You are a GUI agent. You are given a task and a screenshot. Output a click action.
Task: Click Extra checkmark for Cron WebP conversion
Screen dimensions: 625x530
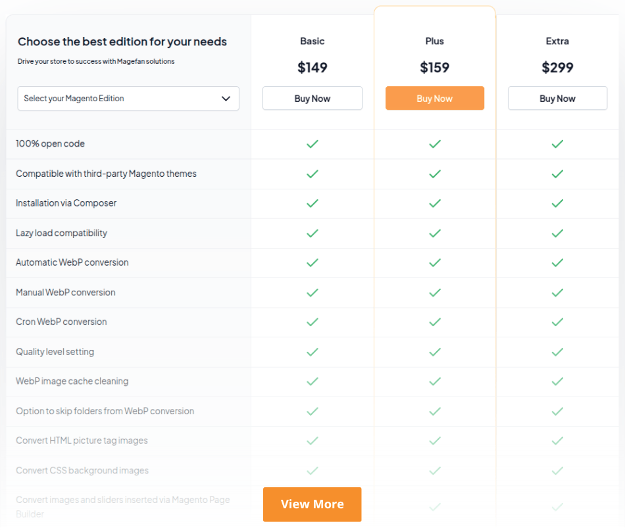tap(557, 322)
